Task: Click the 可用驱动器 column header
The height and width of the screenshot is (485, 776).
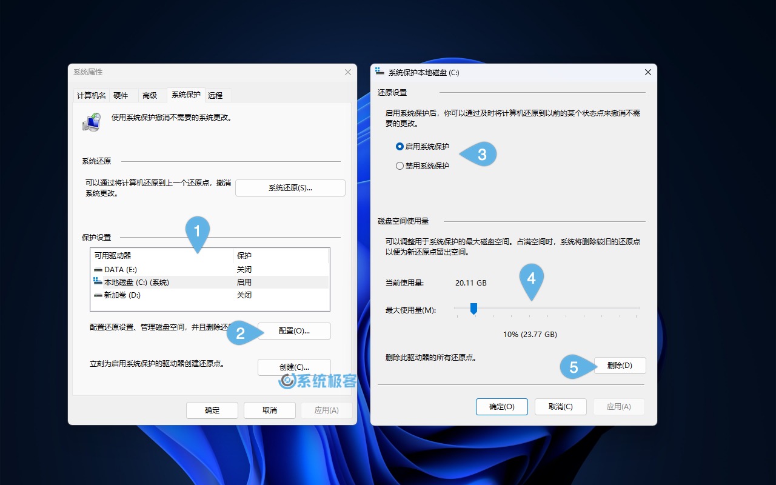Action: click(161, 256)
